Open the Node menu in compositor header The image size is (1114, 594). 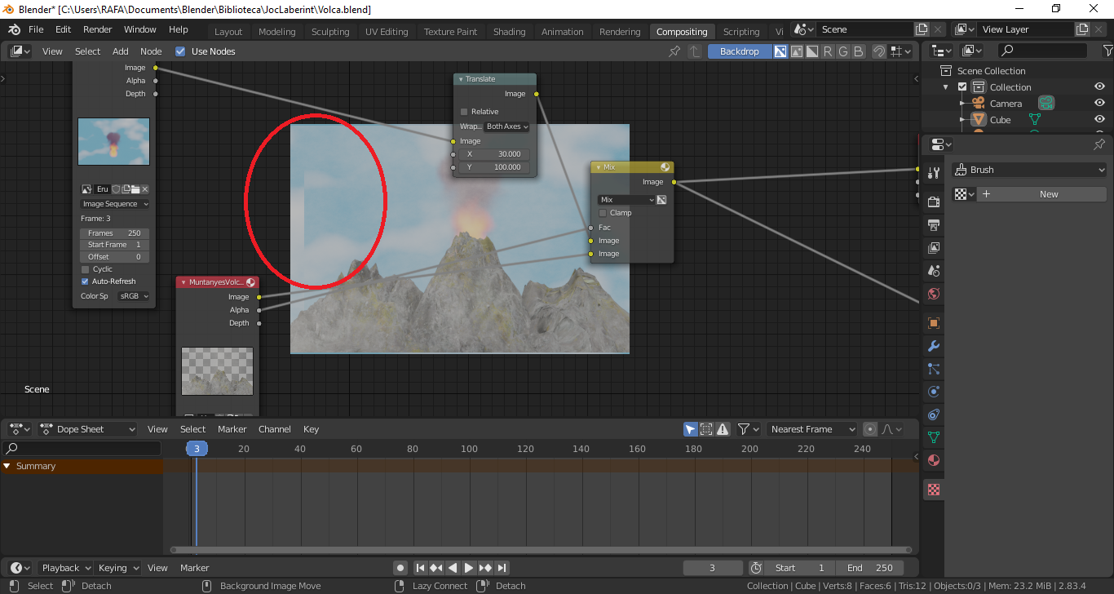click(x=151, y=51)
